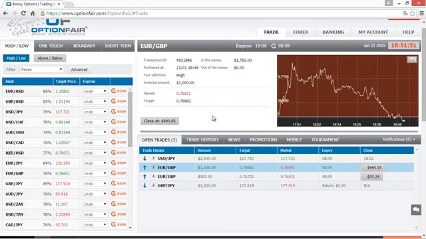The image size is (426, 239).
Task: Open the Chrome menu icon
Action: pos(421,13)
